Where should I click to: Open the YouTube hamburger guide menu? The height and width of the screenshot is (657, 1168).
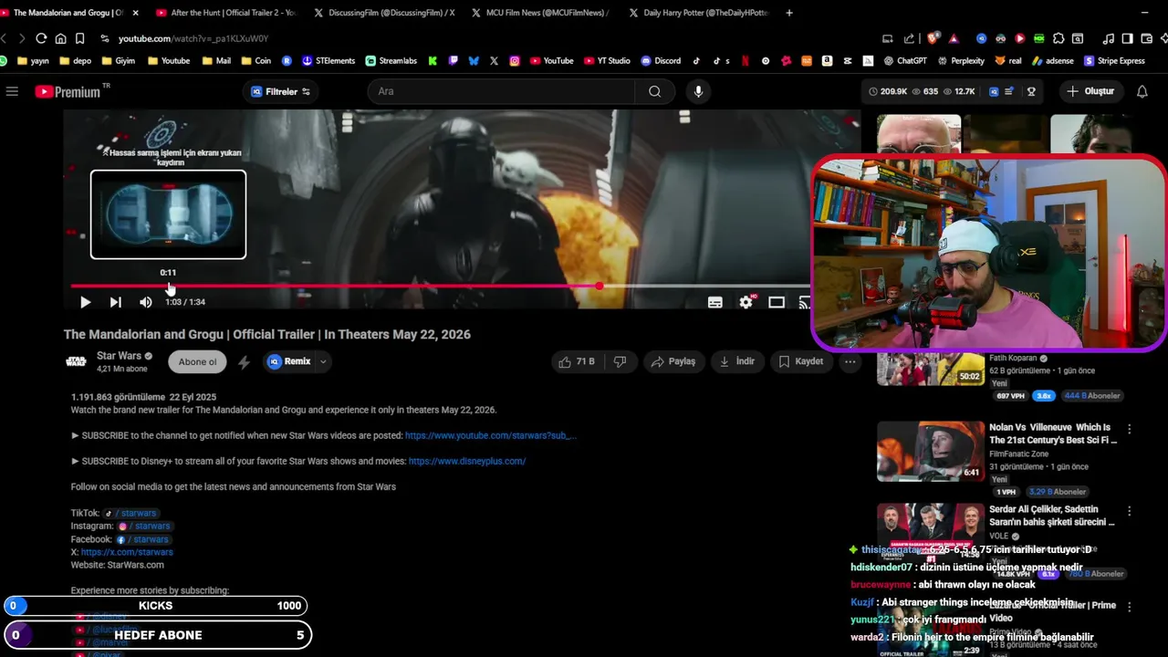(12, 91)
